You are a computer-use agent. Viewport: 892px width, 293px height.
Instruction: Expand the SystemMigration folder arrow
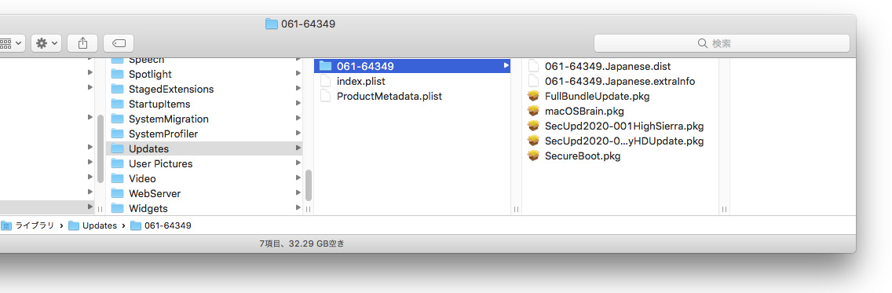point(298,119)
